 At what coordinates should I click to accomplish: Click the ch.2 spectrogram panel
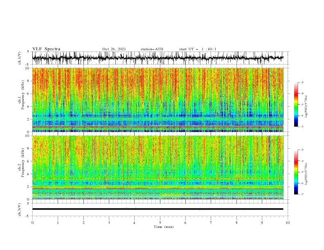[x=157, y=167]
